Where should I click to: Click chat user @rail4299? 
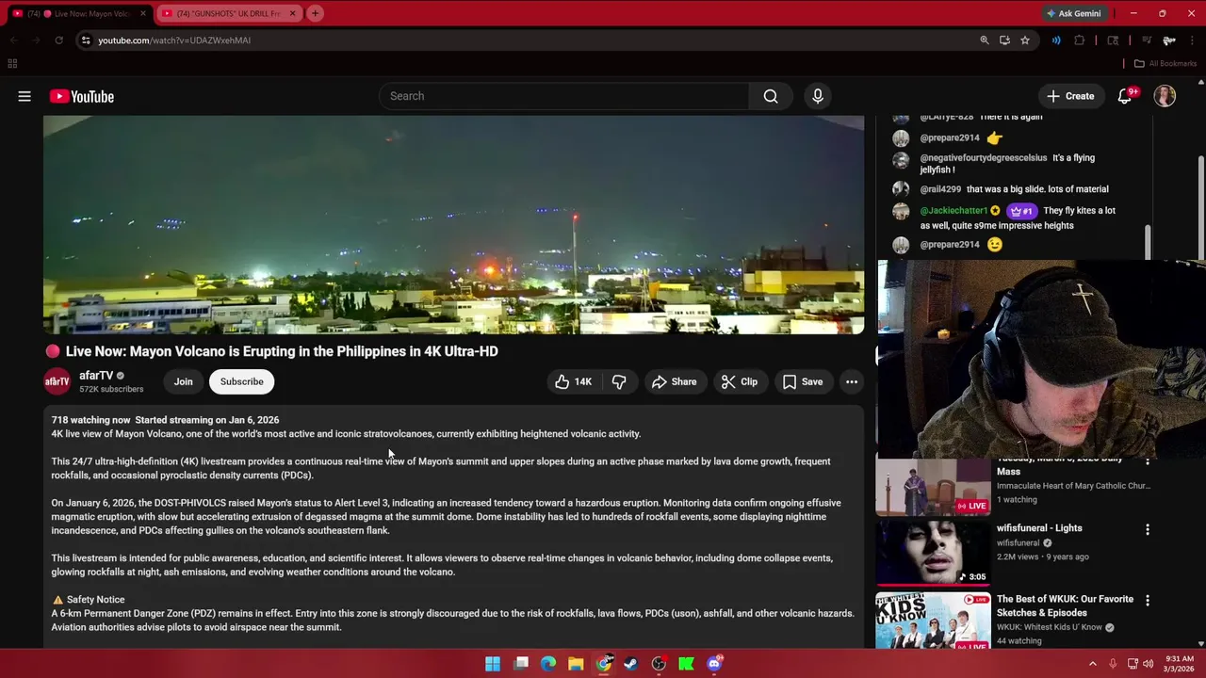tap(940, 189)
